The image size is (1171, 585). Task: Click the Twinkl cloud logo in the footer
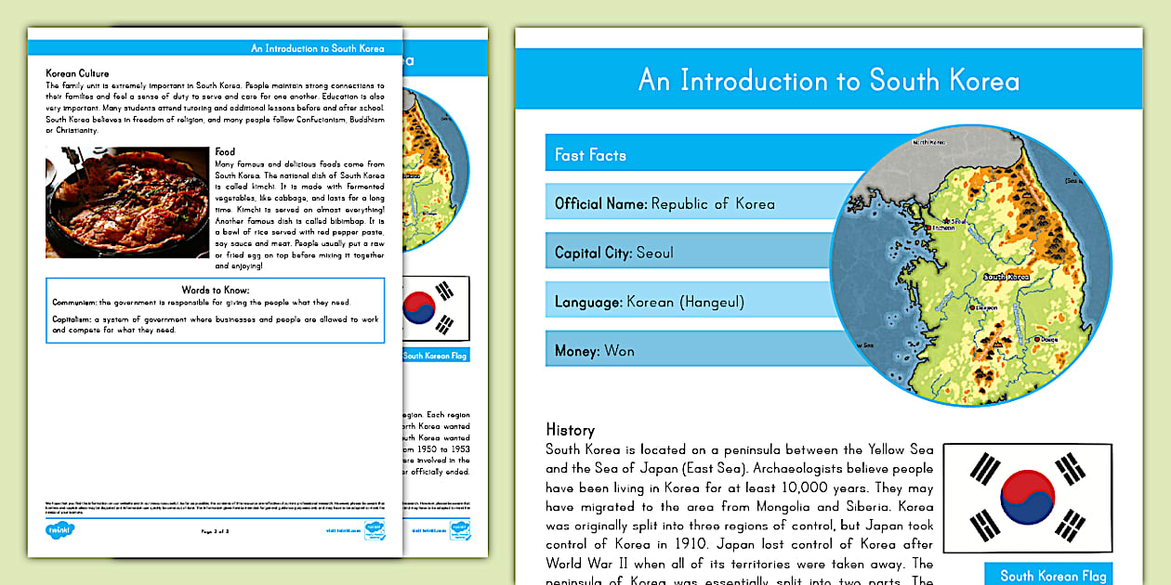tap(59, 530)
